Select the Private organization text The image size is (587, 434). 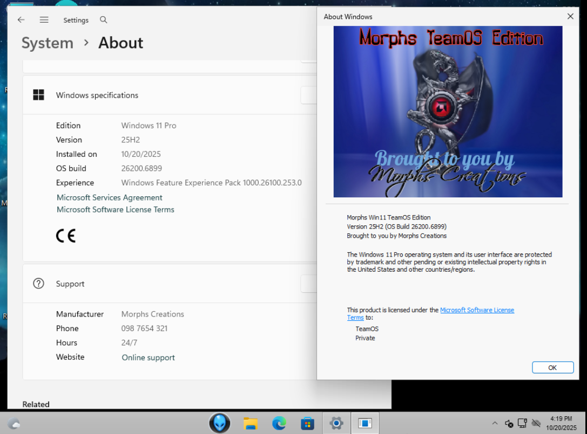(365, 338)
